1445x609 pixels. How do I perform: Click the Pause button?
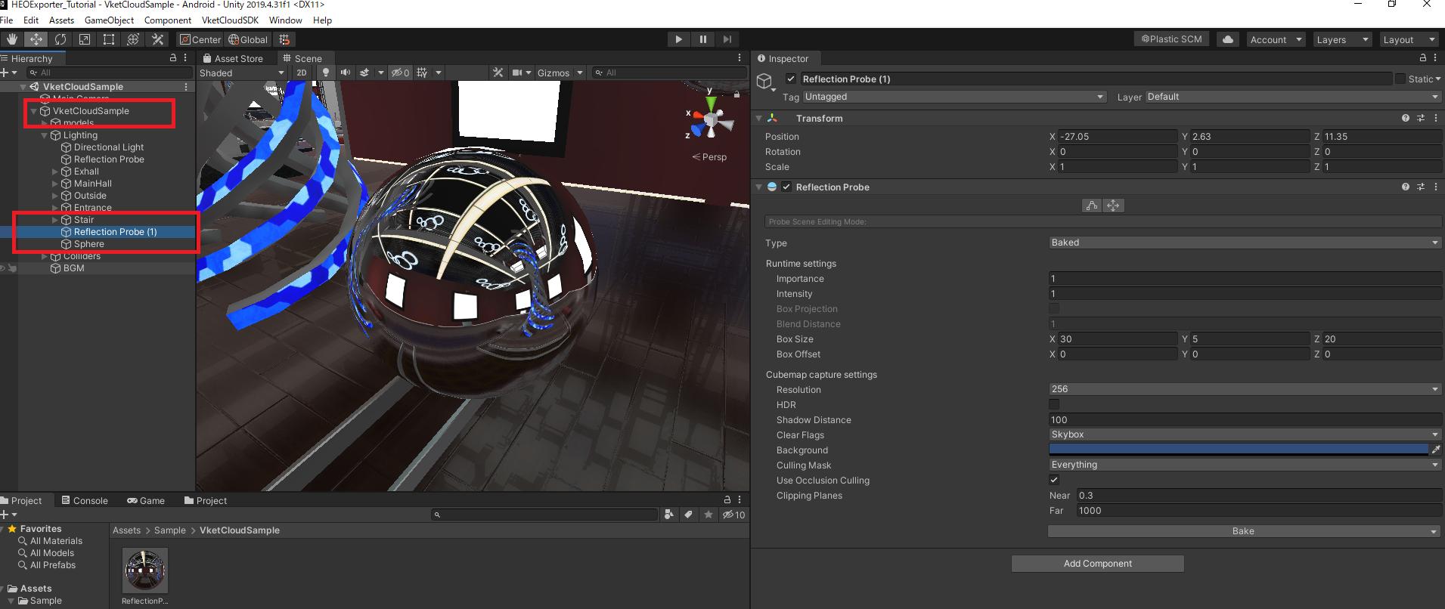click(702, 39)
